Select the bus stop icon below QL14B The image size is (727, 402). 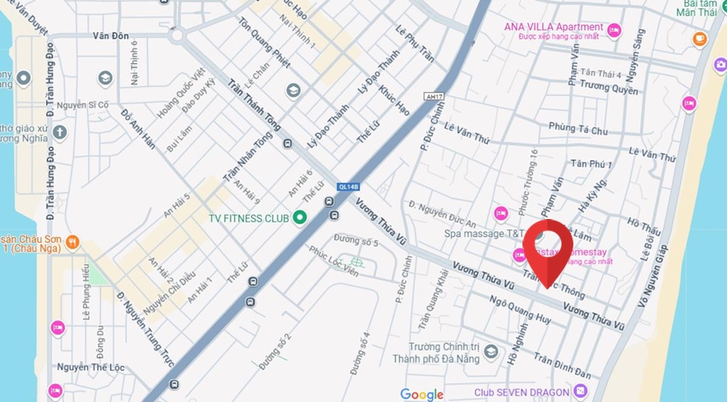(329, 202)
